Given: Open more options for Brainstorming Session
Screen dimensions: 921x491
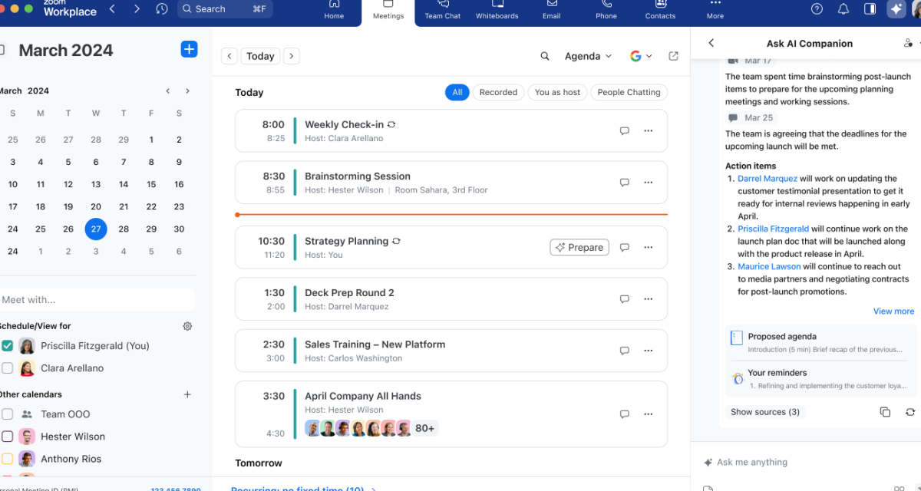Looking at the screenshot, I should coord(649,183).
